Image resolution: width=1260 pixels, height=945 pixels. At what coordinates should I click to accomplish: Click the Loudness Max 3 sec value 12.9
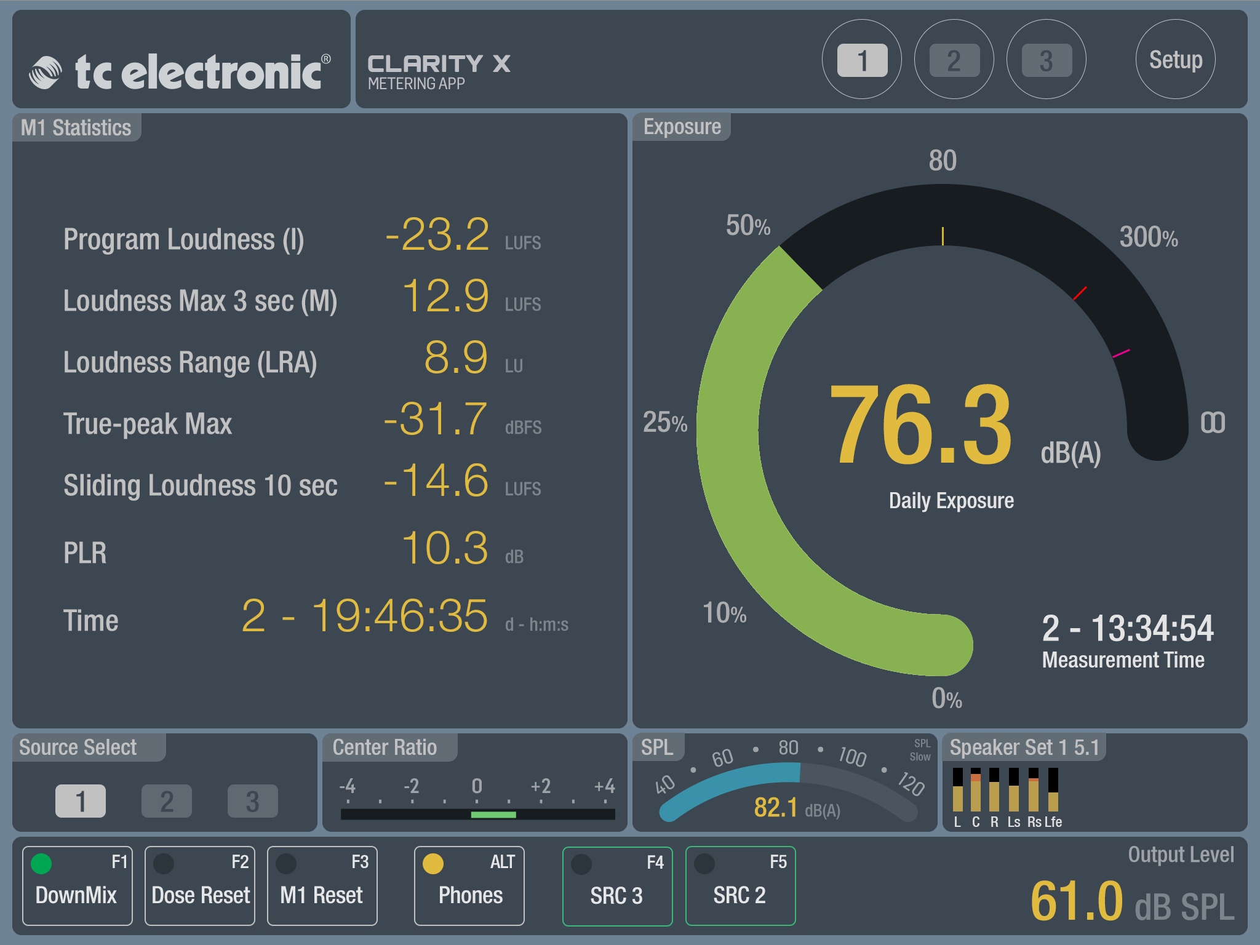pos(445,297)
